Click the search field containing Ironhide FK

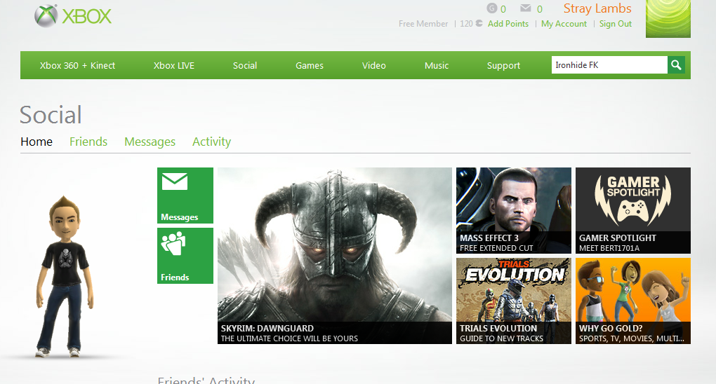[609, 65]
